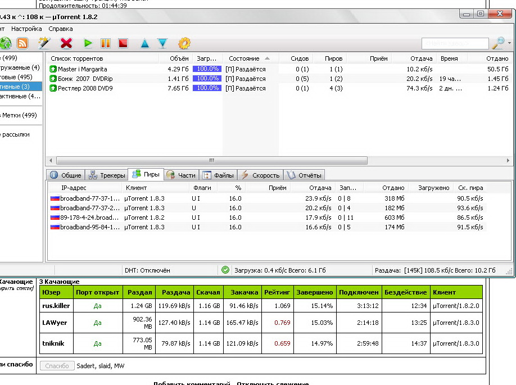
Task: Click status icon of Рестлер 2008 DVD9
Action: tap(53, 88)
